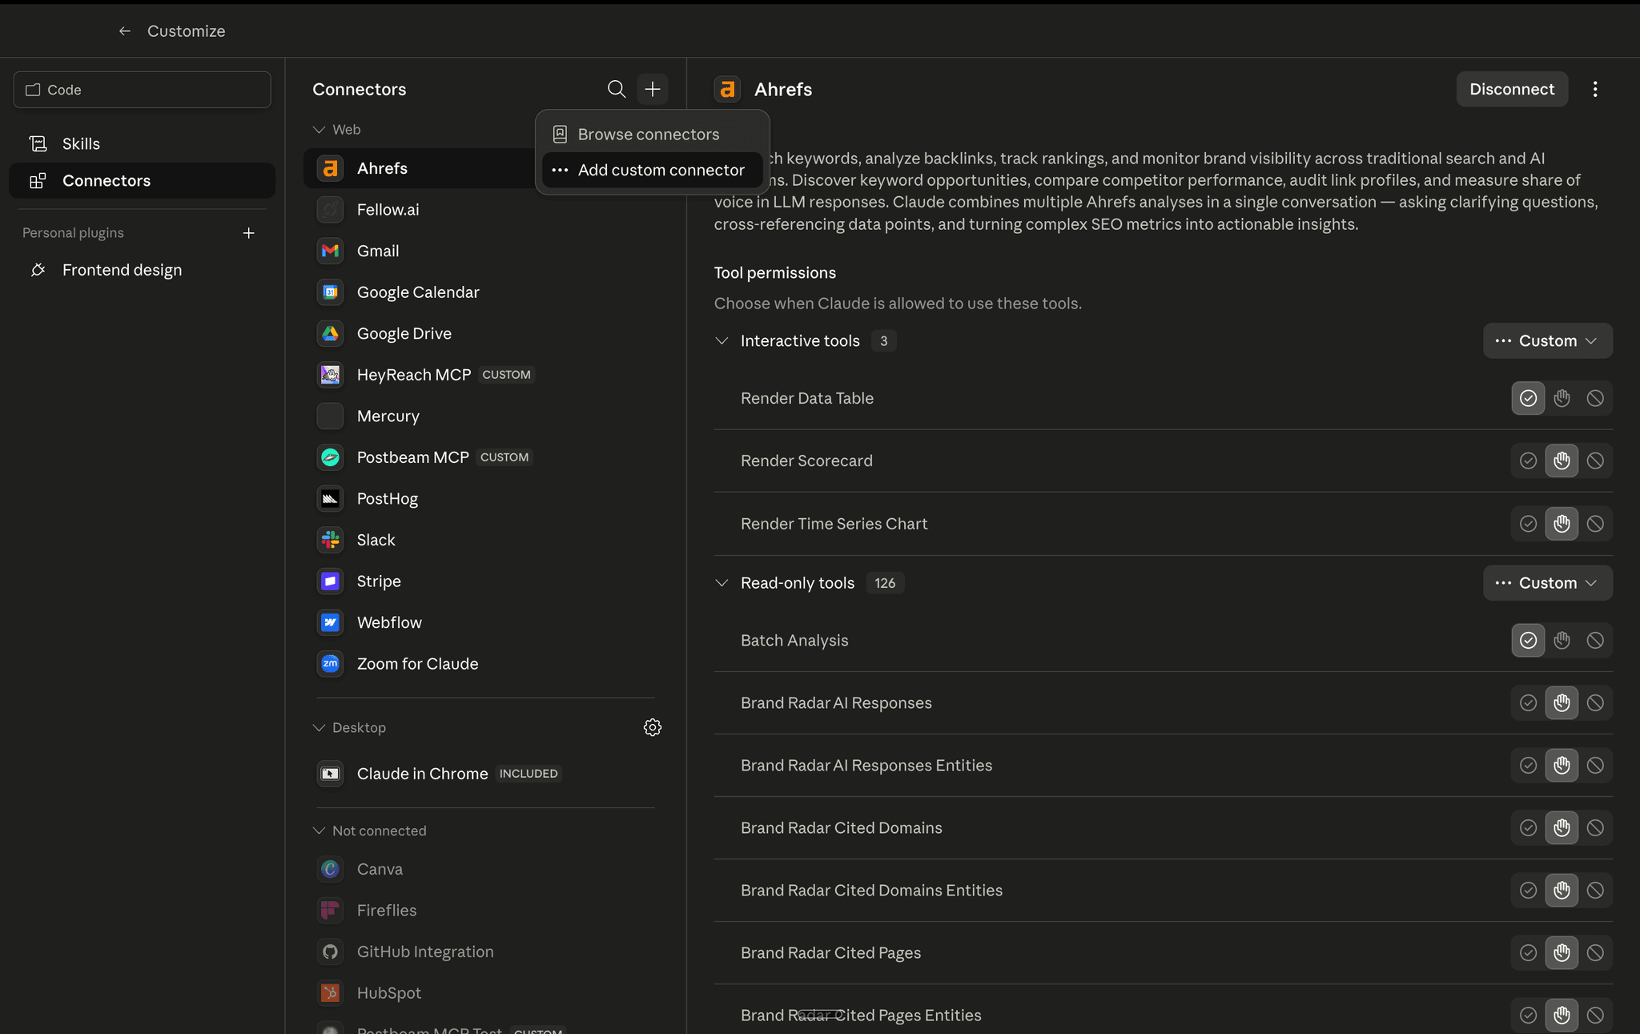The height and width of the screenshot is (1034, 1640).
Task: Click the Canva connector icon
Action: tap(330, 869)
